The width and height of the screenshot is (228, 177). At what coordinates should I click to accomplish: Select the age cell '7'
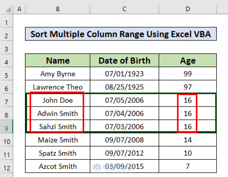(x=188, y=166)
